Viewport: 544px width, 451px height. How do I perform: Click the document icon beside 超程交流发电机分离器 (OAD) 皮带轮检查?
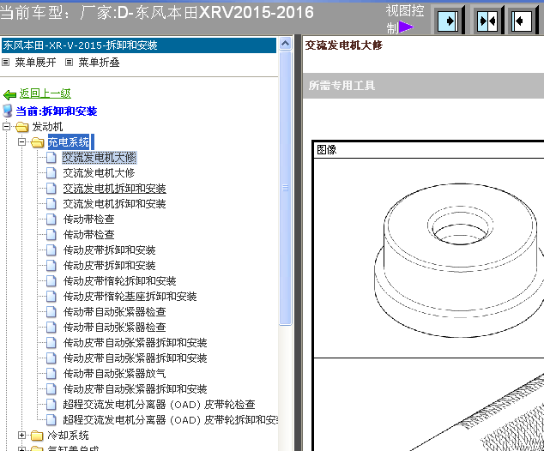pyautogui.click(x=51, y=404)
